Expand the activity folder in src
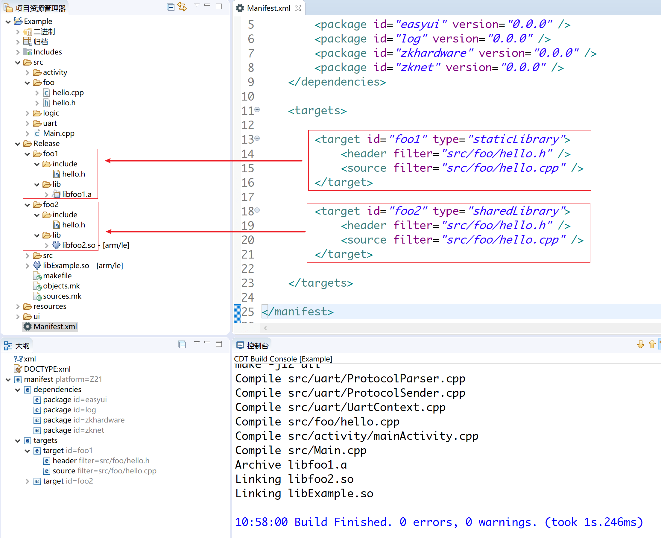 click(27, 72)
